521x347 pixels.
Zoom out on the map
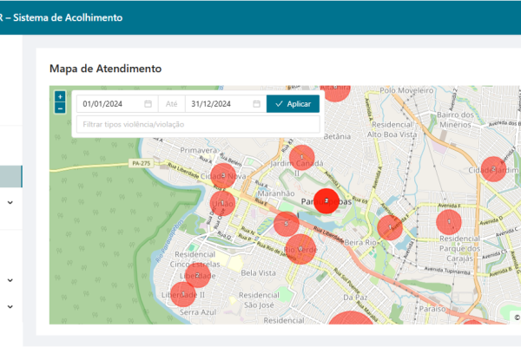[60, 108]
